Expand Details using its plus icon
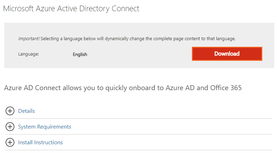Screen dimensions: 277x153 (x=10, y=111)
